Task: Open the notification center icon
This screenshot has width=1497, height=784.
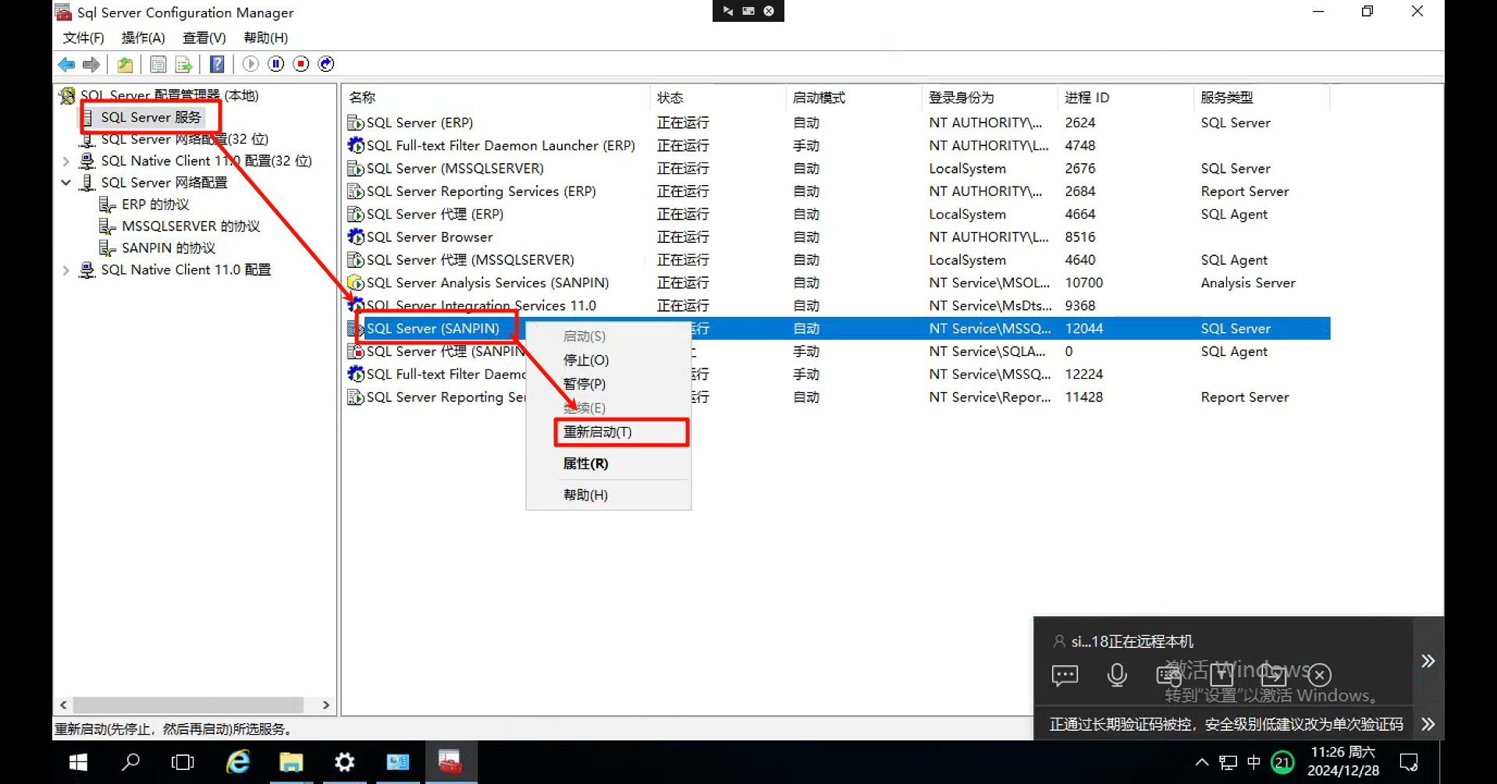Action: (1409, 762)
